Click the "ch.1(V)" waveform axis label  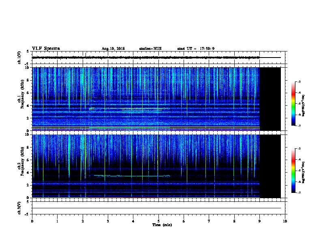19,58
